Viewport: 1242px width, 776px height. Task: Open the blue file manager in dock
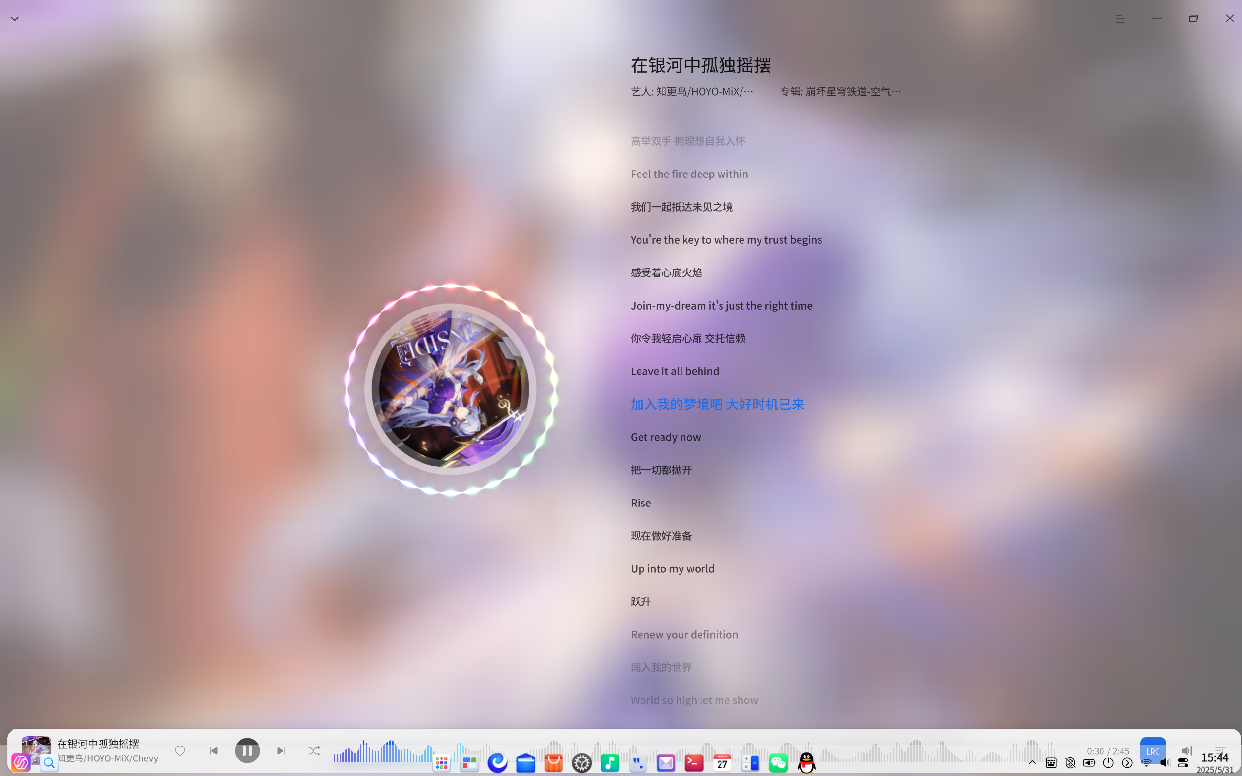coord(525,763)
